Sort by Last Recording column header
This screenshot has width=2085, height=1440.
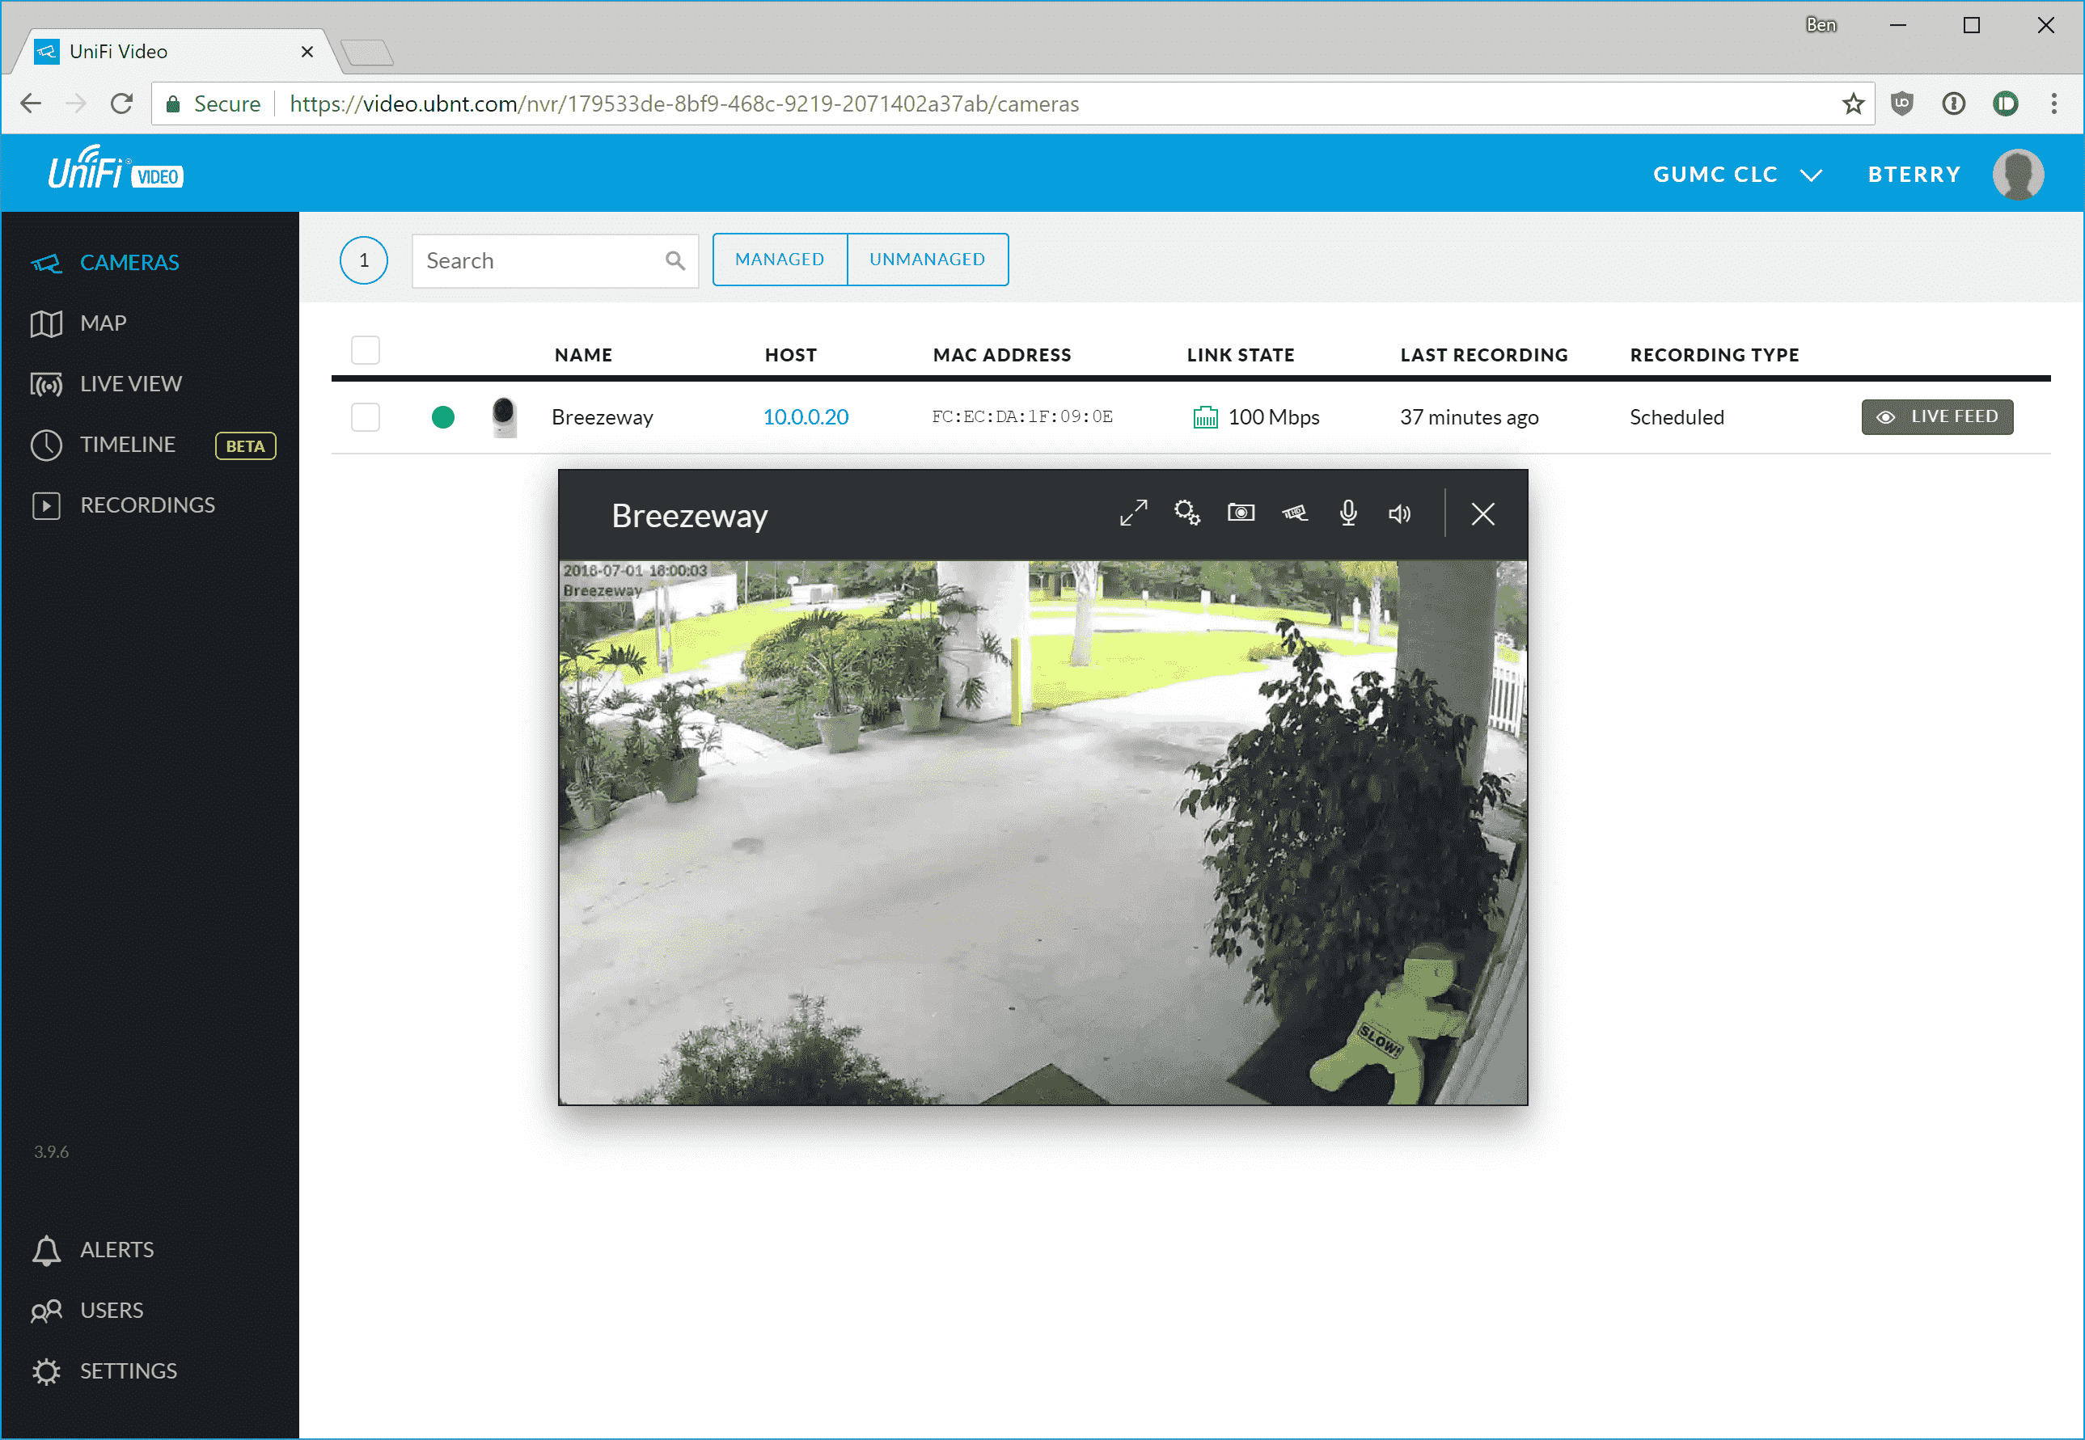point(1484,356)
